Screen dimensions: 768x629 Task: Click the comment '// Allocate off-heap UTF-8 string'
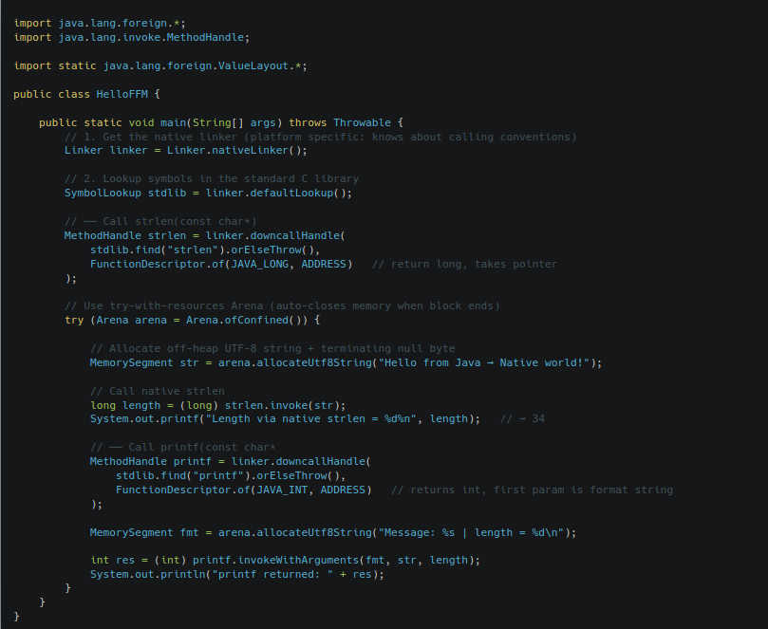coord(272,348)
